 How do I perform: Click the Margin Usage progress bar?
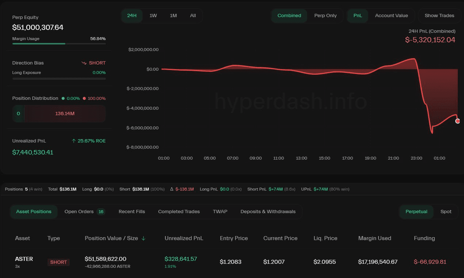point(59,44)
